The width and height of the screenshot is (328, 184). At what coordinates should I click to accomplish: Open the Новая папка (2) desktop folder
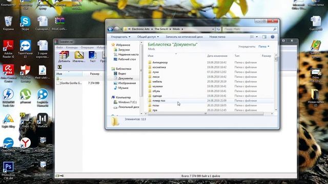[x=316, y=98]
